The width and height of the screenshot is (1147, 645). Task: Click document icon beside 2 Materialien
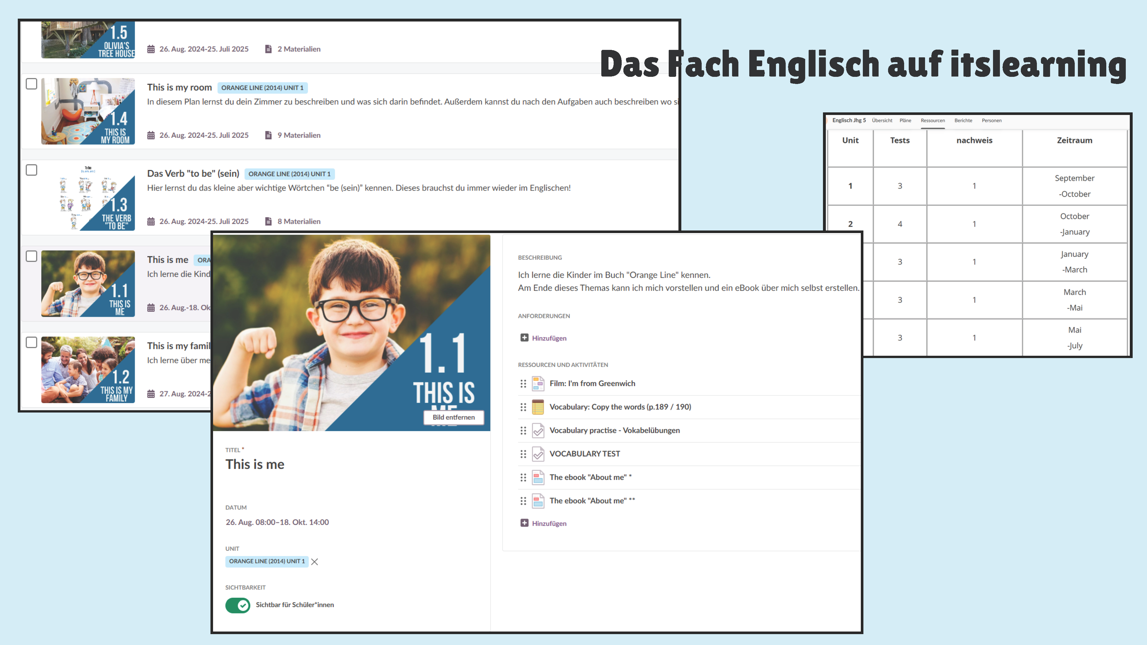click(x=268, y=49)
